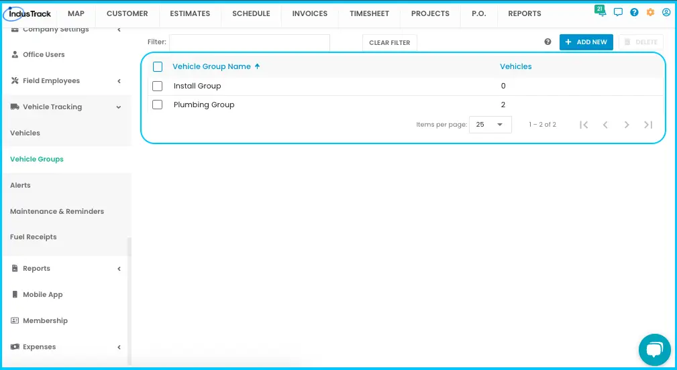677x370 pixels.
Task: Click the Office Users person icon
Action: [15, 54]
